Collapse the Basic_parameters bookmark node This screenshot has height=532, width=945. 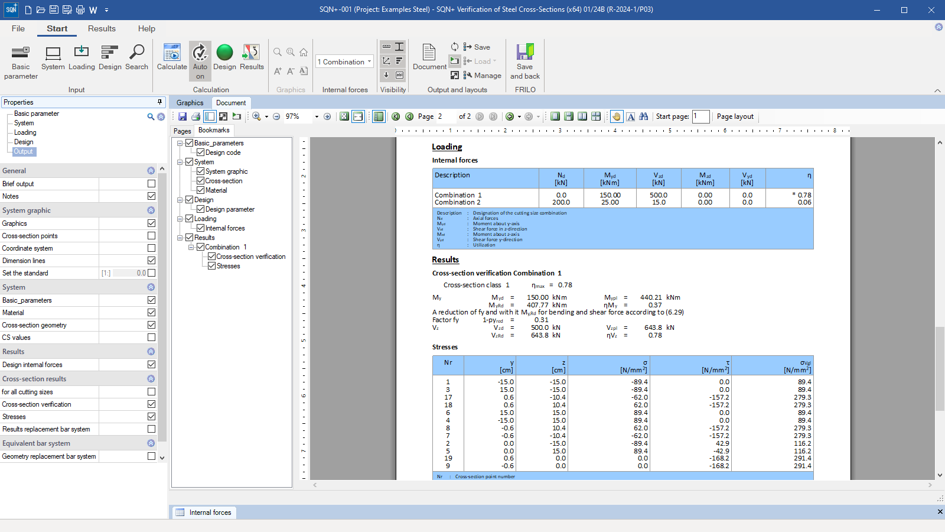tap(180, 143)
